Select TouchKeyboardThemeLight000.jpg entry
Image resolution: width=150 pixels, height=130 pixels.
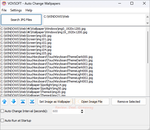pyautogui.click(x=47, y=71)
